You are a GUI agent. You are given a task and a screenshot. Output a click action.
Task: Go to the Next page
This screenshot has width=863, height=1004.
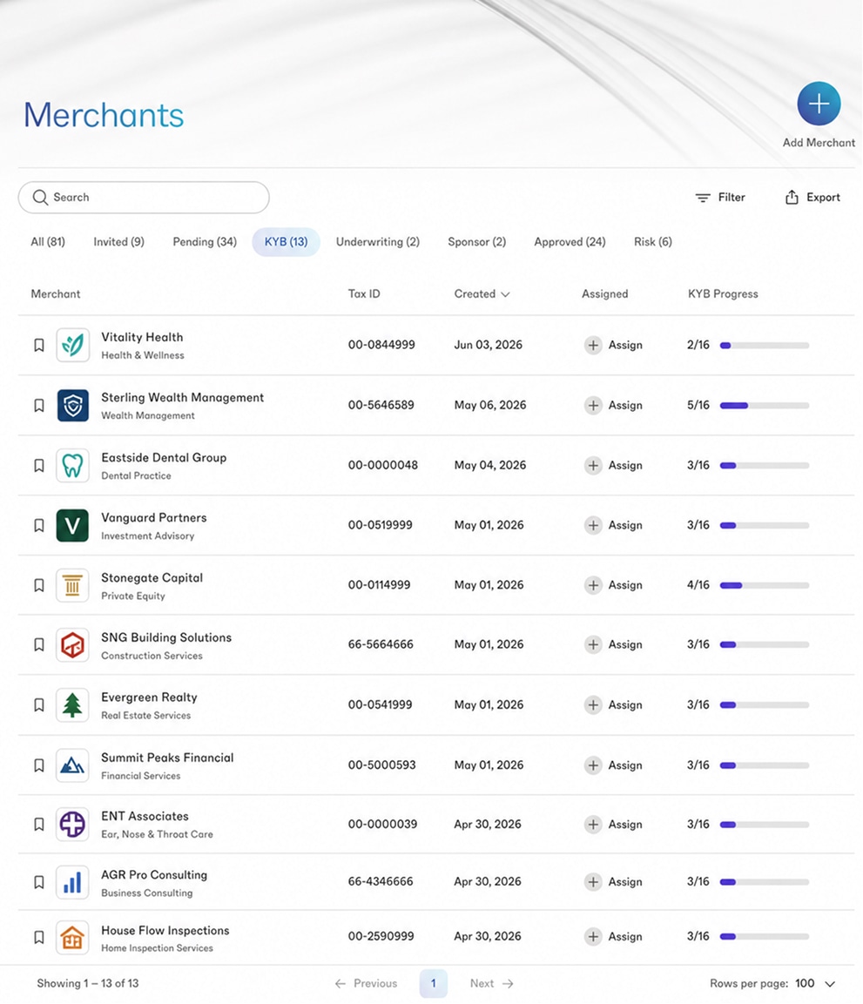492,983
